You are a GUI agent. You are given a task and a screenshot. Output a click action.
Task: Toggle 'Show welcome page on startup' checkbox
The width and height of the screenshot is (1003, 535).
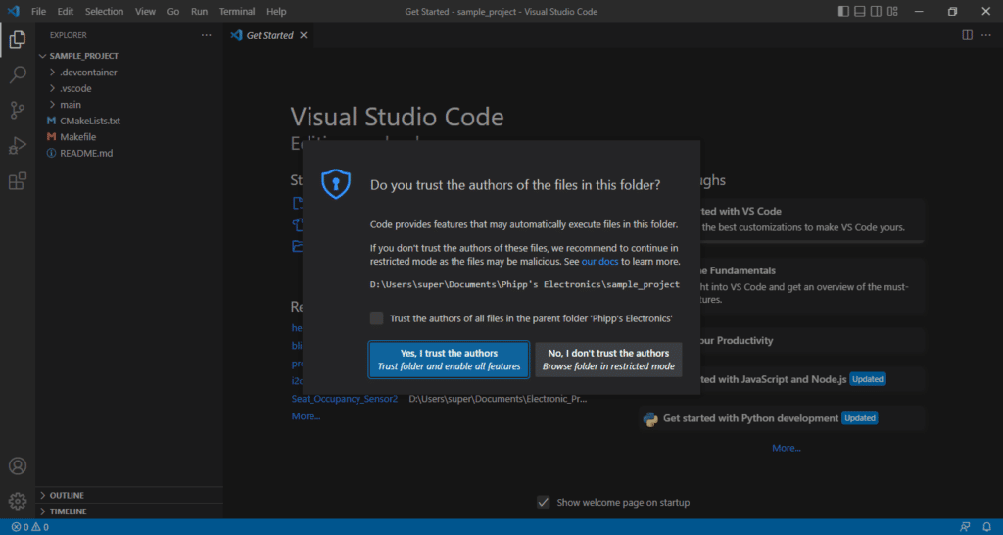click(543, 503)
